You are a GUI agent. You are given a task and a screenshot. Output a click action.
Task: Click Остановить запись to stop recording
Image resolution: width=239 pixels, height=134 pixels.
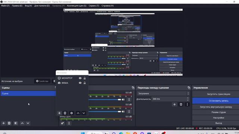tap(218, 101)
